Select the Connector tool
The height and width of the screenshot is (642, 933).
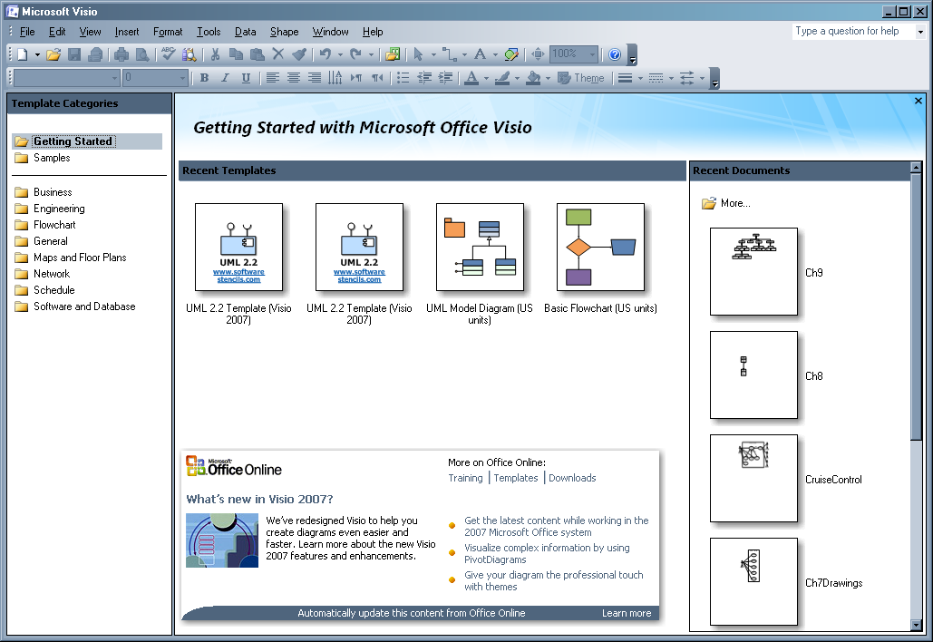pos(448,54)
